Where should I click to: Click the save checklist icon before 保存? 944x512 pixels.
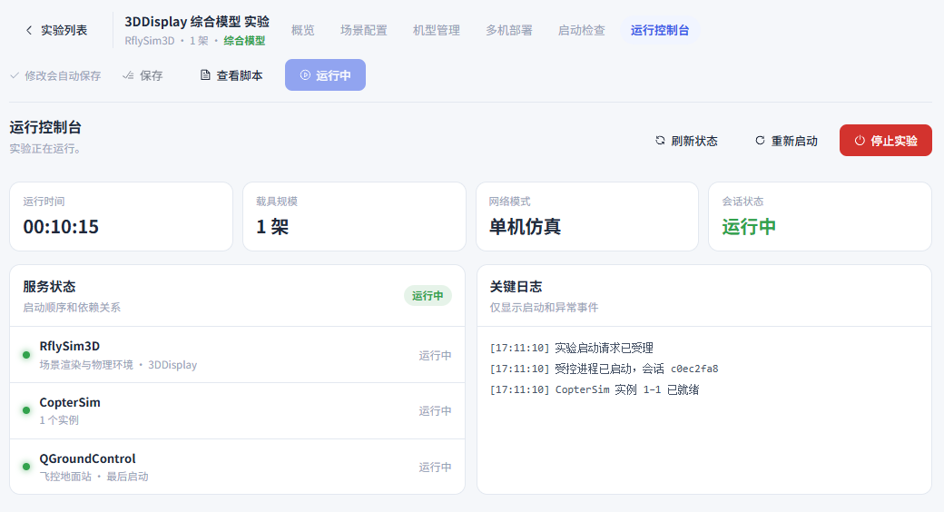pyautogui.click(x=128, y=76)
